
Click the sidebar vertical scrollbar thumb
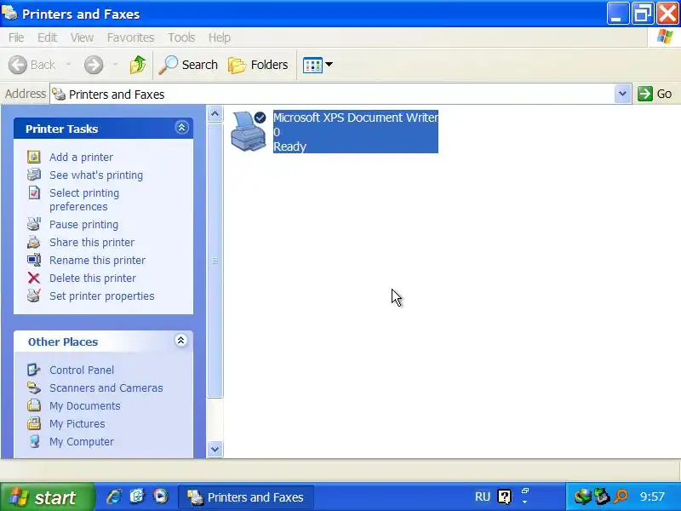215,261
